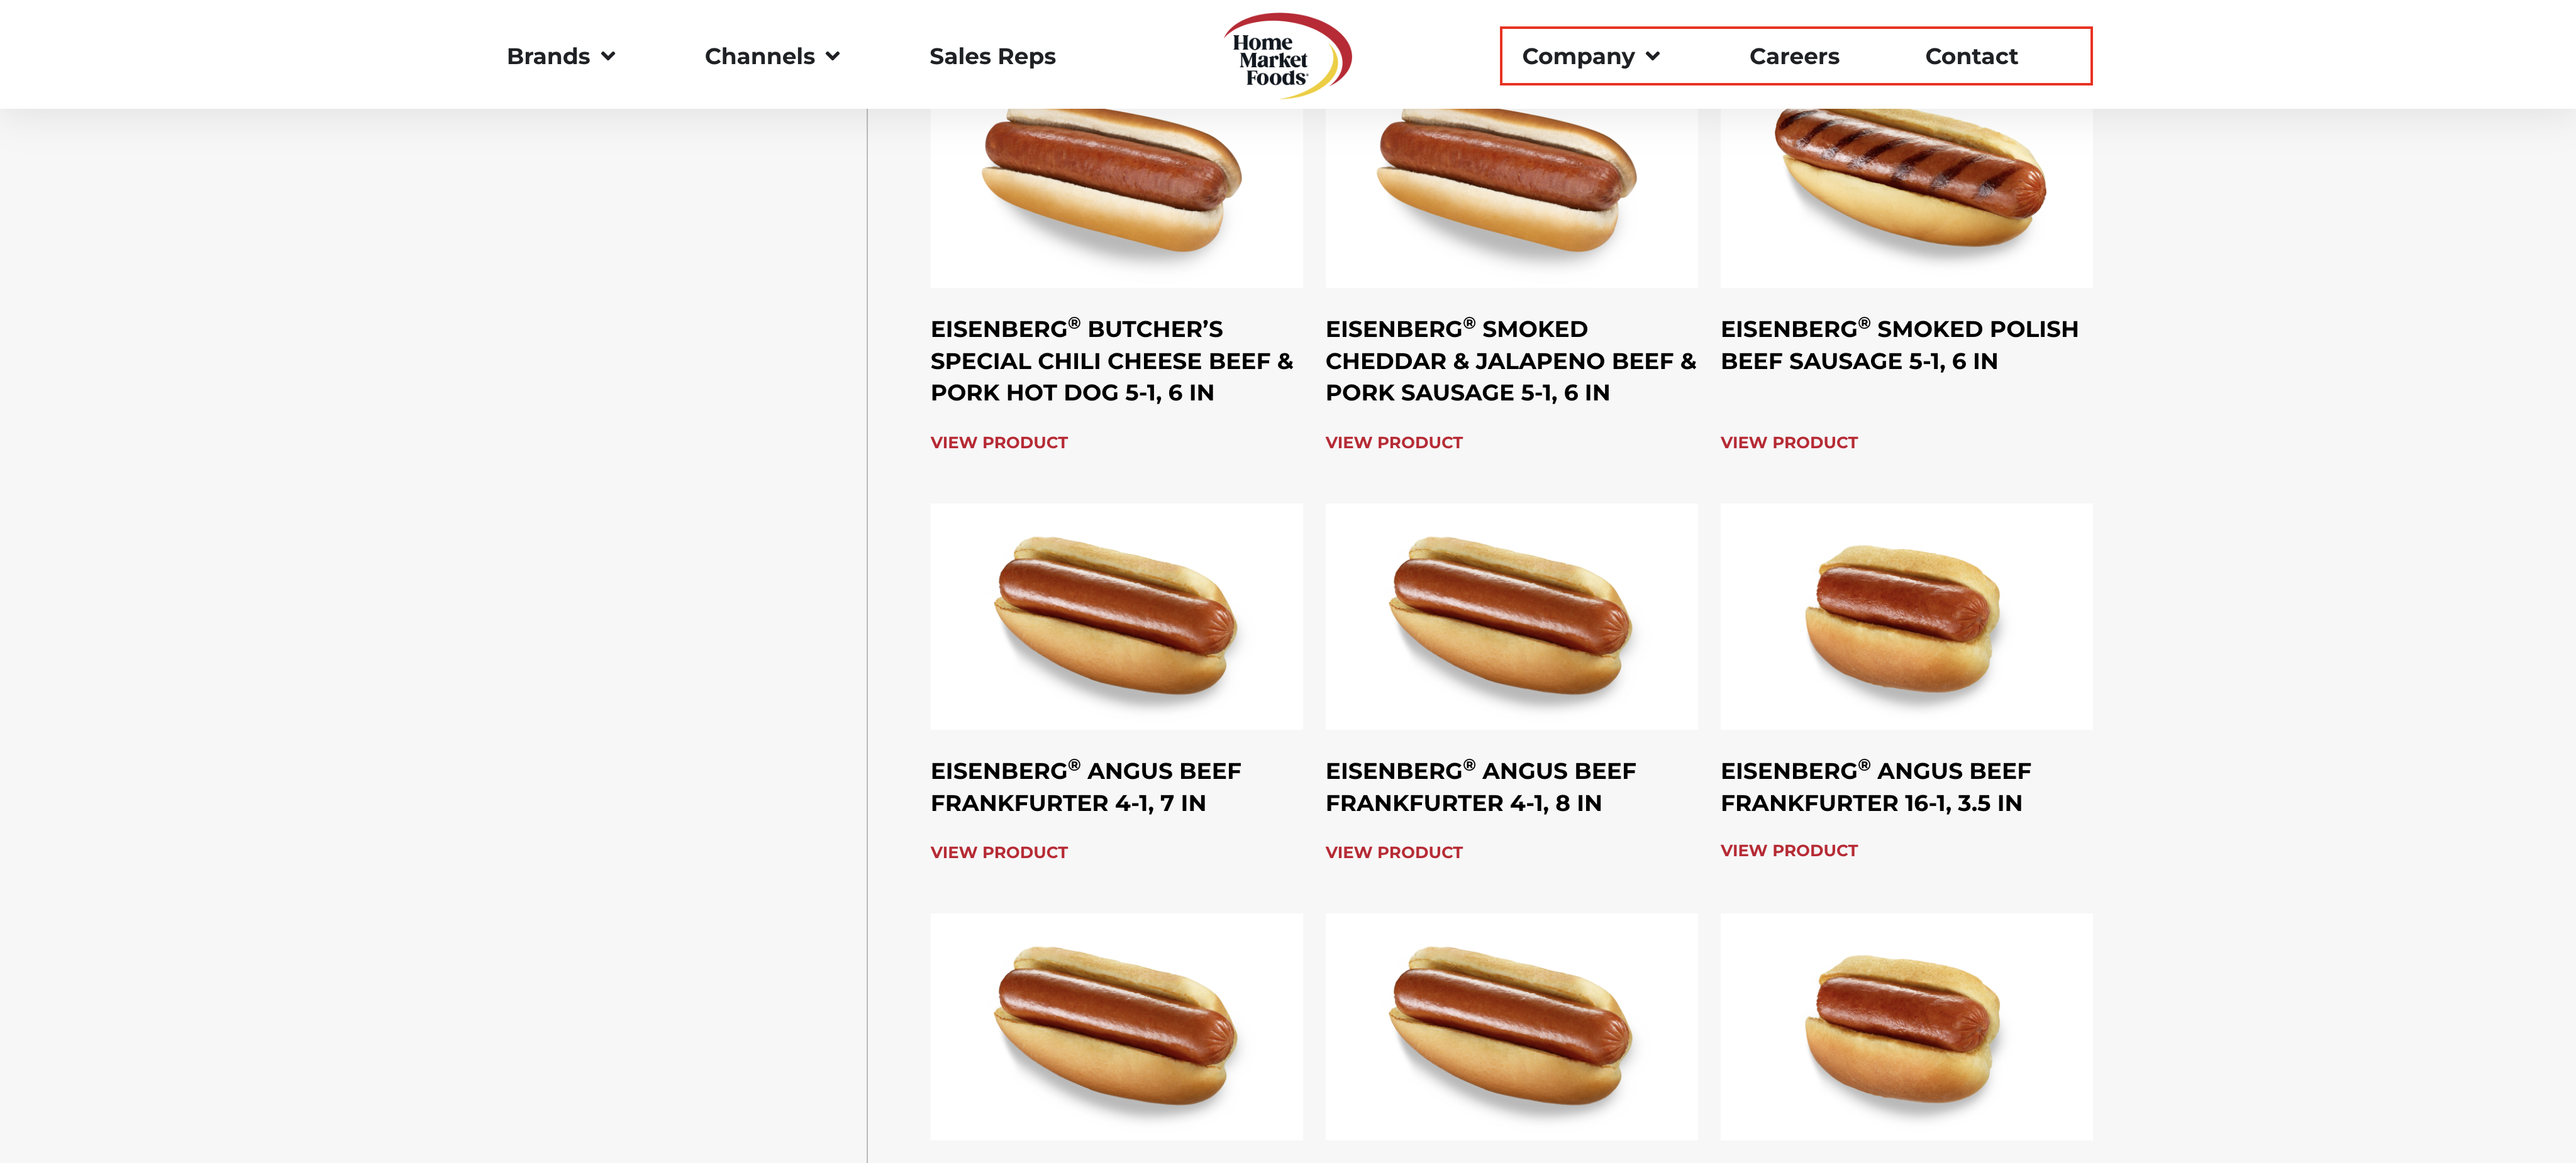View product for Butcher's Special Chili Cheese hot dog
This screenshot has width=2576, height=1163.
999,442
